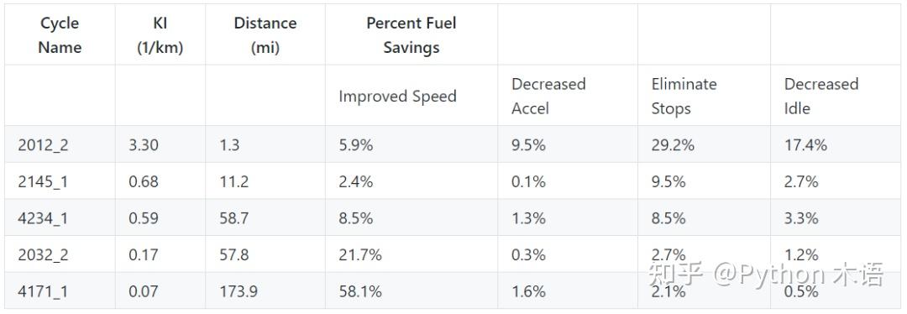This screenshot has height=314, width=907.
Task: Select the Eliminate Stops subheader
Action: click(x=704, y=96)
